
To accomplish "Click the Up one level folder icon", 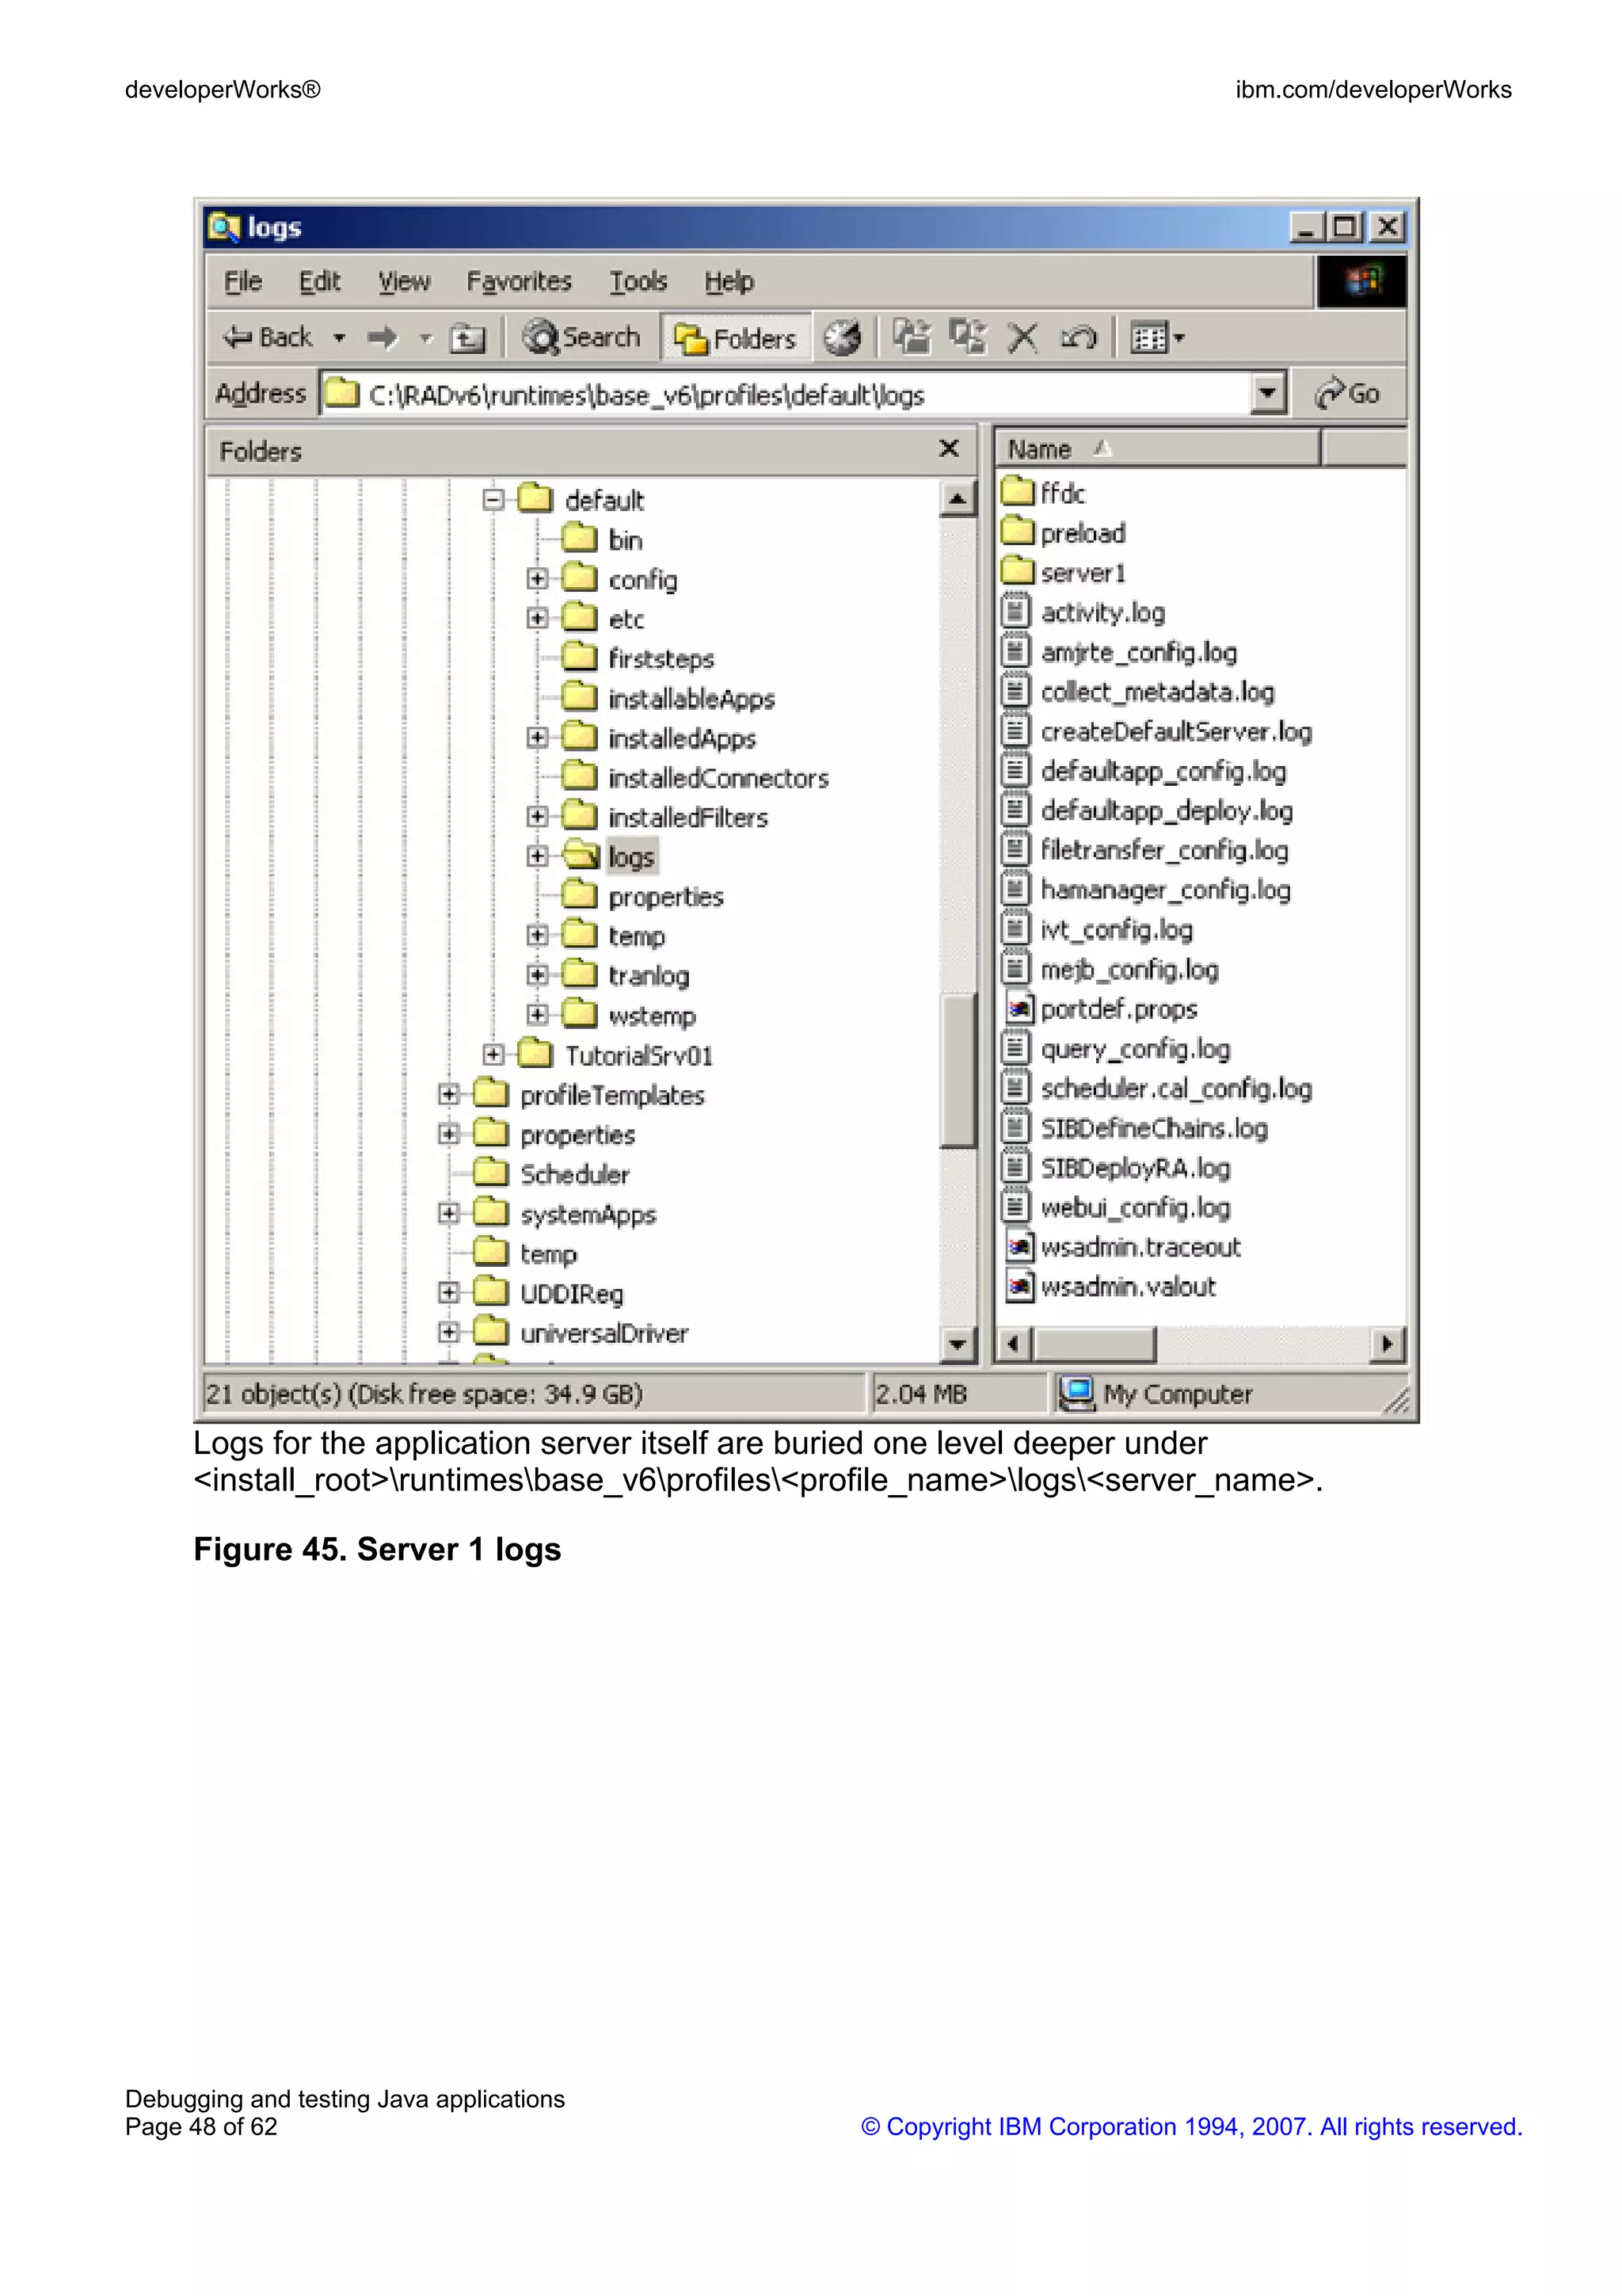I will [x=466, y=339].
